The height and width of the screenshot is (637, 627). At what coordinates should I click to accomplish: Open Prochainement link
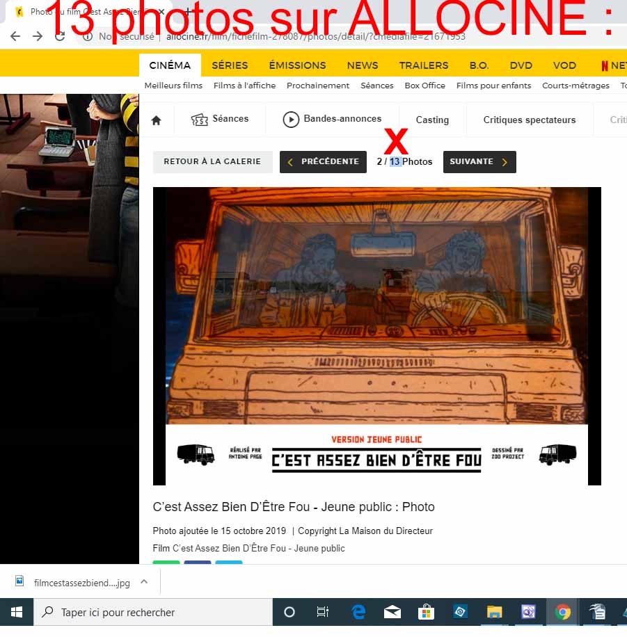click(318, 86)
